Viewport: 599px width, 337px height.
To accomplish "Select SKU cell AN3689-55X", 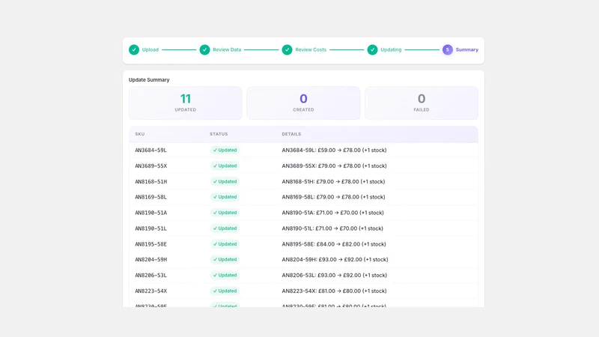I will click(151, 166).
